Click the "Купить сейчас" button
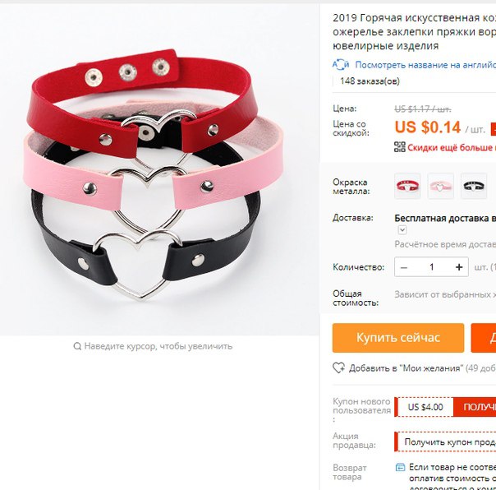Viewport: 496px width, 490px height. tap(398, 338)
